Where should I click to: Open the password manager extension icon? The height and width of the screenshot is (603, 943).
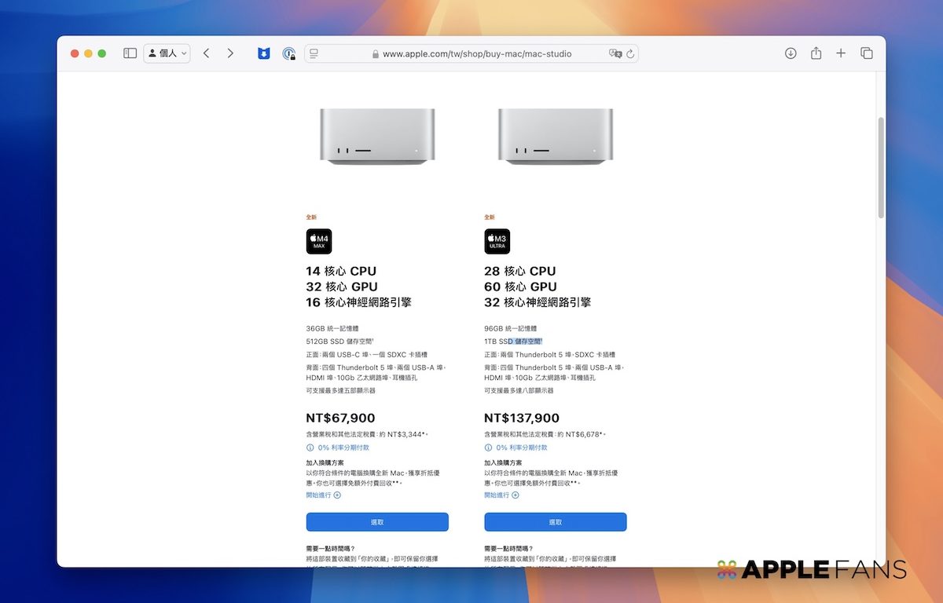[x=289, y=53]
